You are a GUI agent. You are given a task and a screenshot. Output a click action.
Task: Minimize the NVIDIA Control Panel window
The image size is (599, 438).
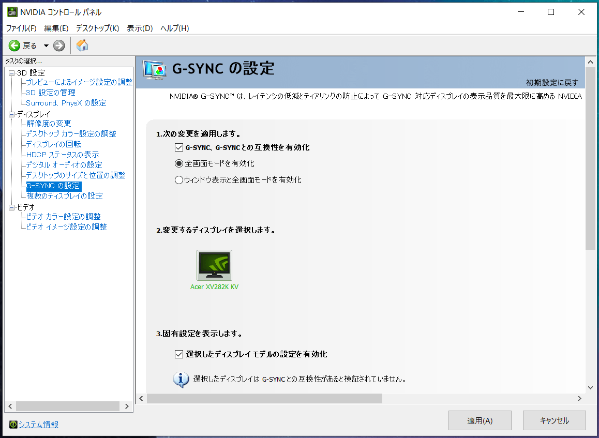click(x=521, y=12)
